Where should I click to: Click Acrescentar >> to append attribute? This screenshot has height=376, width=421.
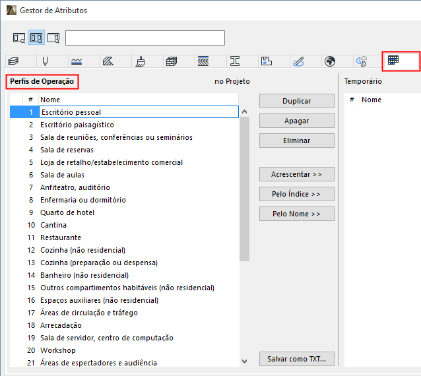[x=297, y=174]
